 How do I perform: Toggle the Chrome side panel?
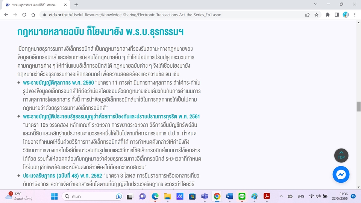point(337,15)
